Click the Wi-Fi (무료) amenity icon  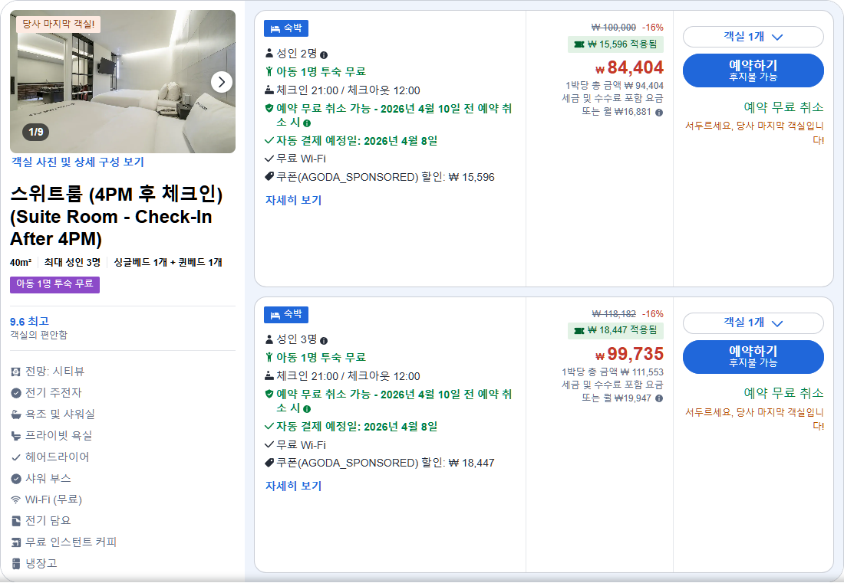[16, 501]
